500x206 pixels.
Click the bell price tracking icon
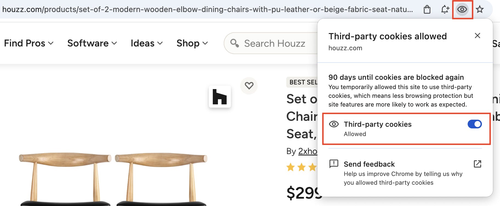[445, 10]
